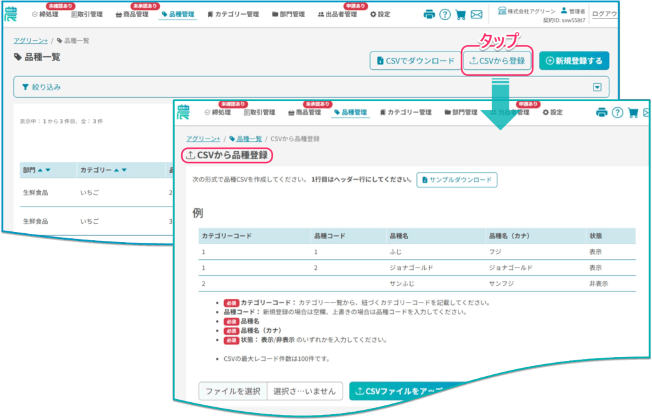The image size is (652, 420).
Task: Download the sample via サンプルダウンロード
Action: [x=457, y=180]
